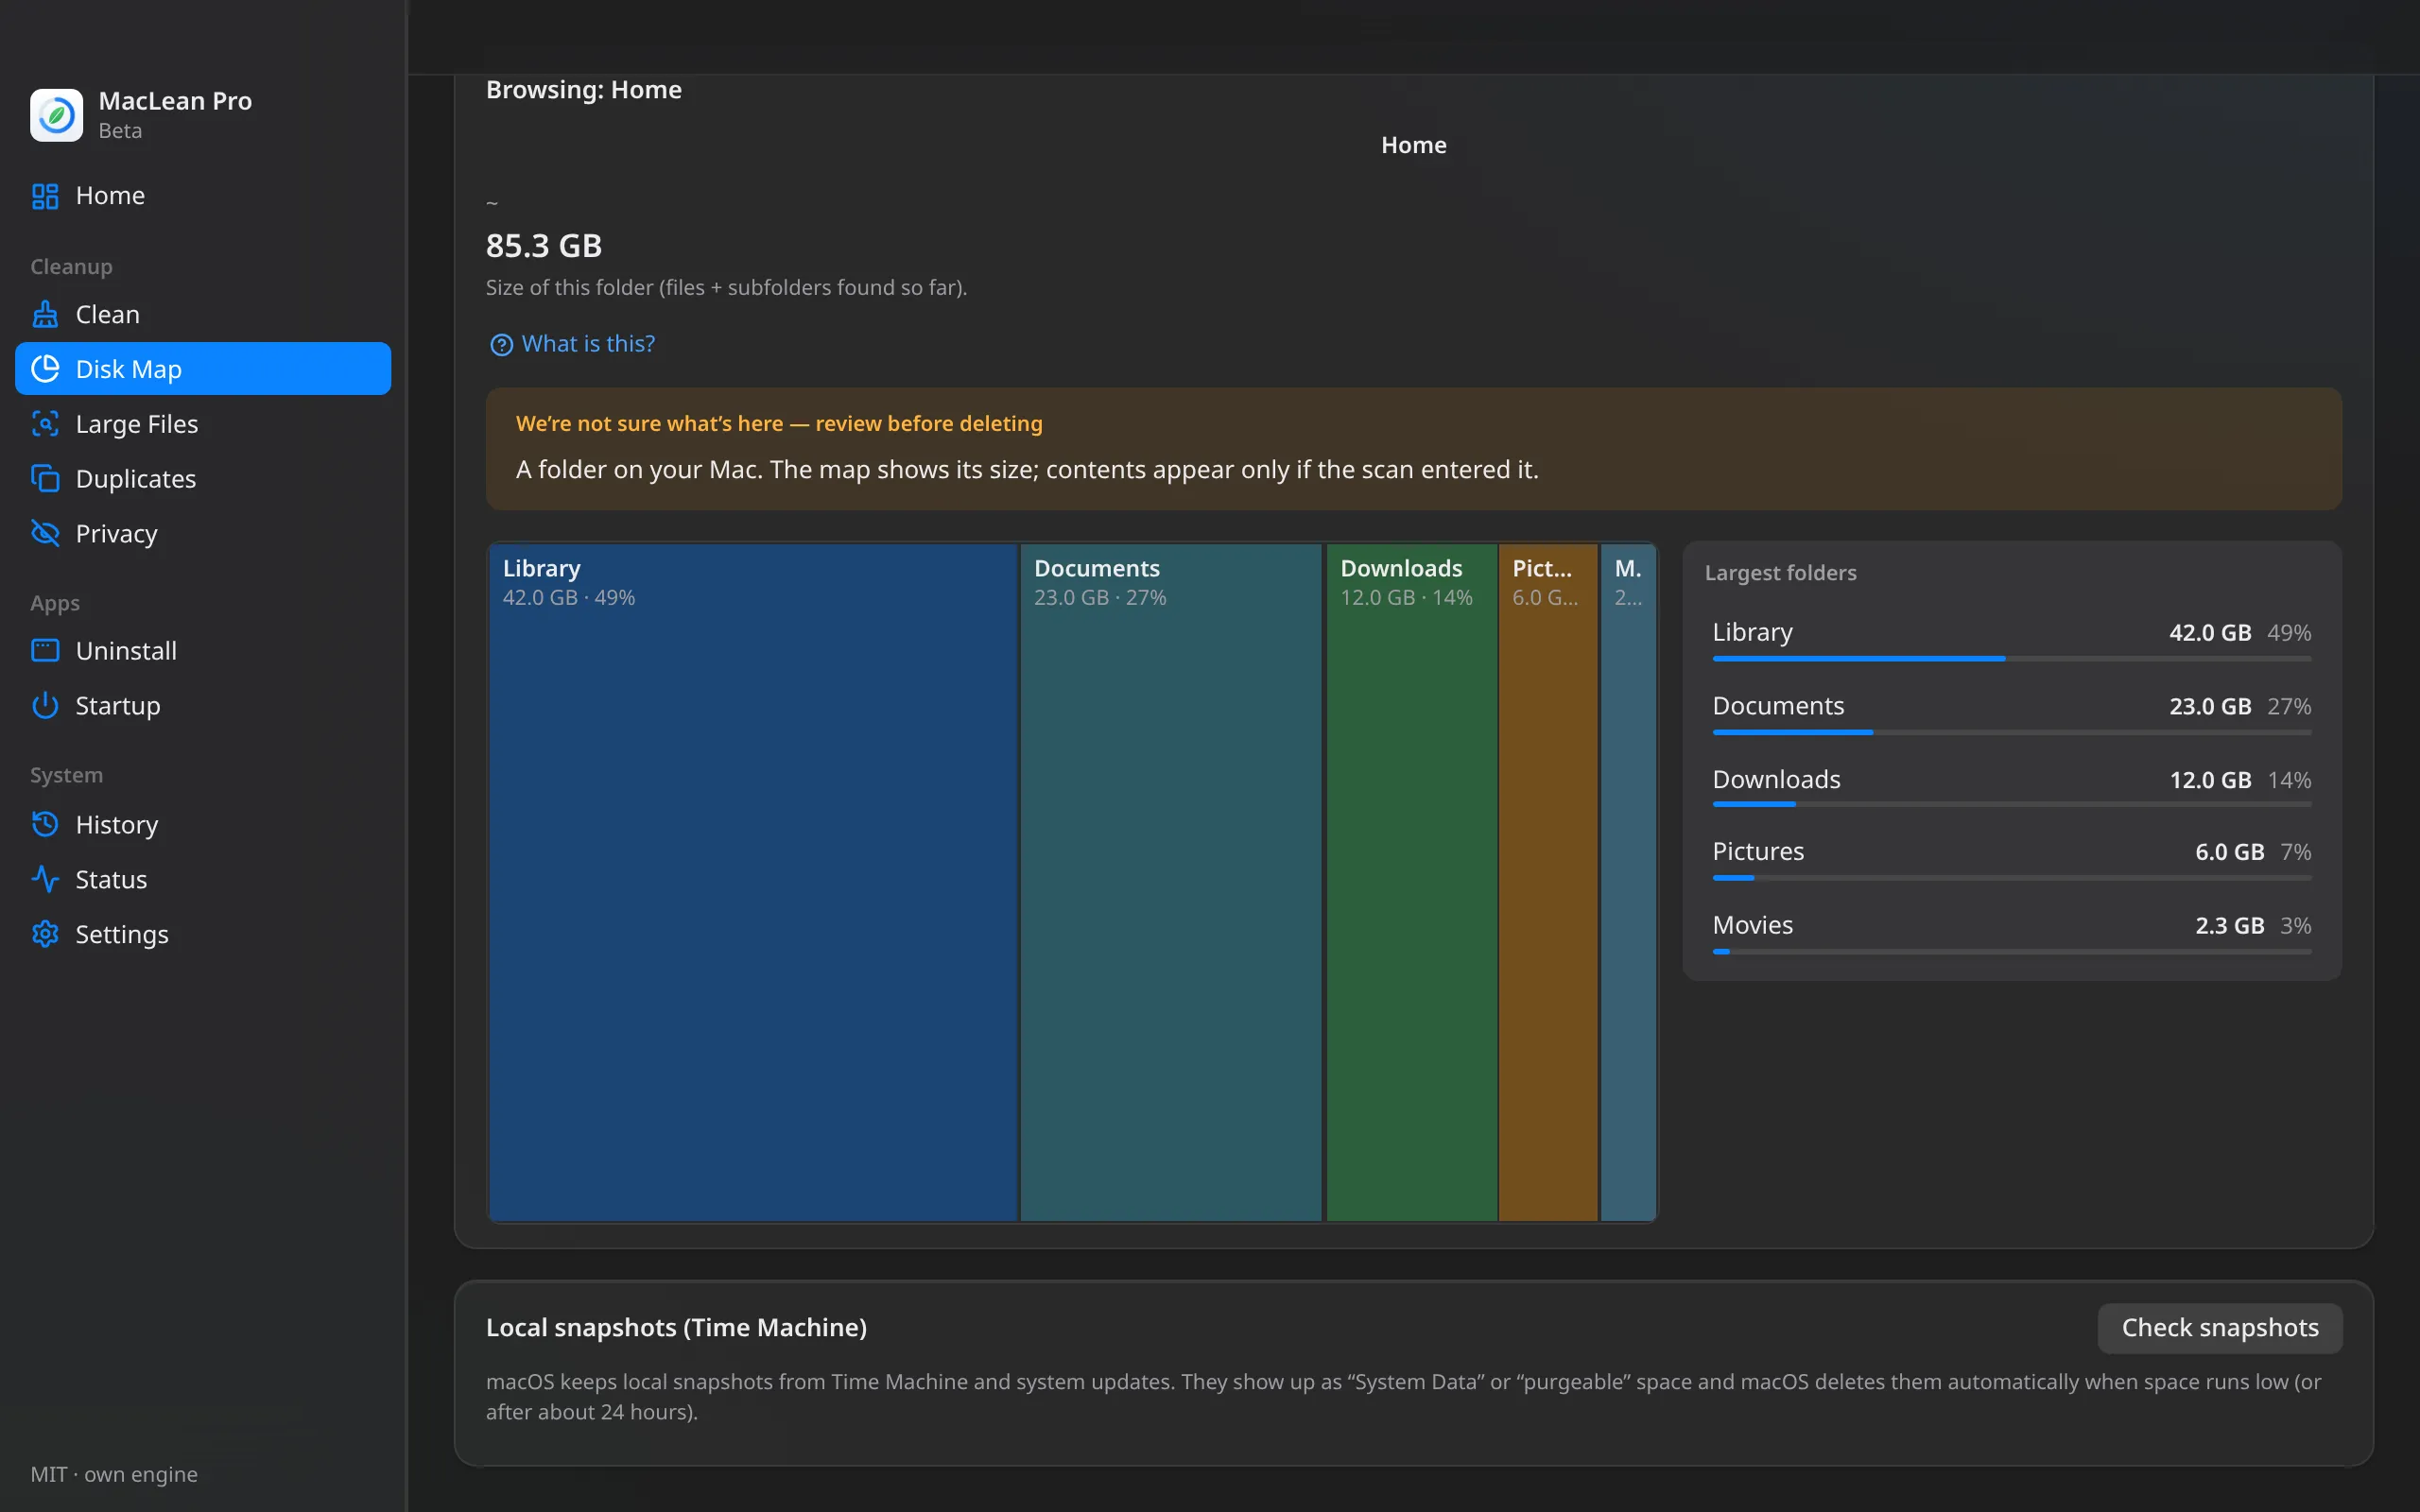Click the 85.3 GB folder size value
2420x1512 pixels.
544,246
